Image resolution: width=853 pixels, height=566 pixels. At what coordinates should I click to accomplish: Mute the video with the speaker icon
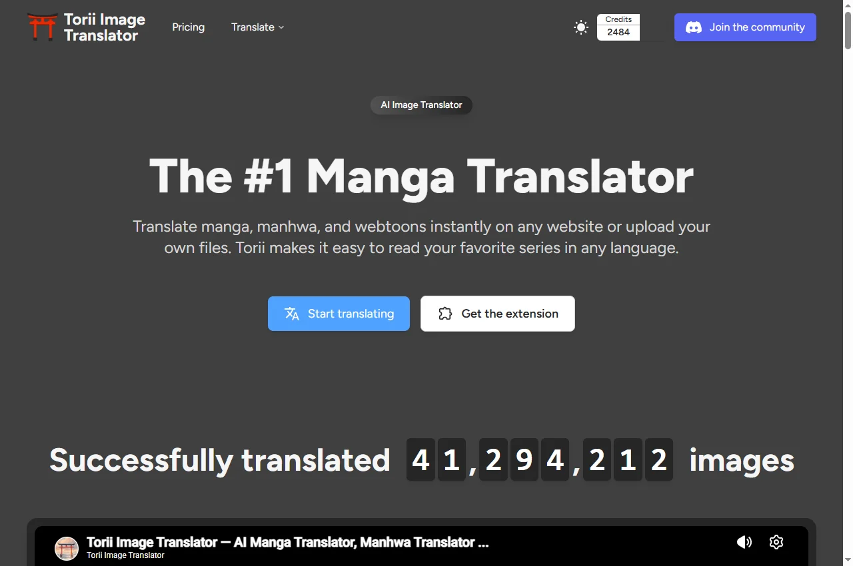tap(744, 542)
